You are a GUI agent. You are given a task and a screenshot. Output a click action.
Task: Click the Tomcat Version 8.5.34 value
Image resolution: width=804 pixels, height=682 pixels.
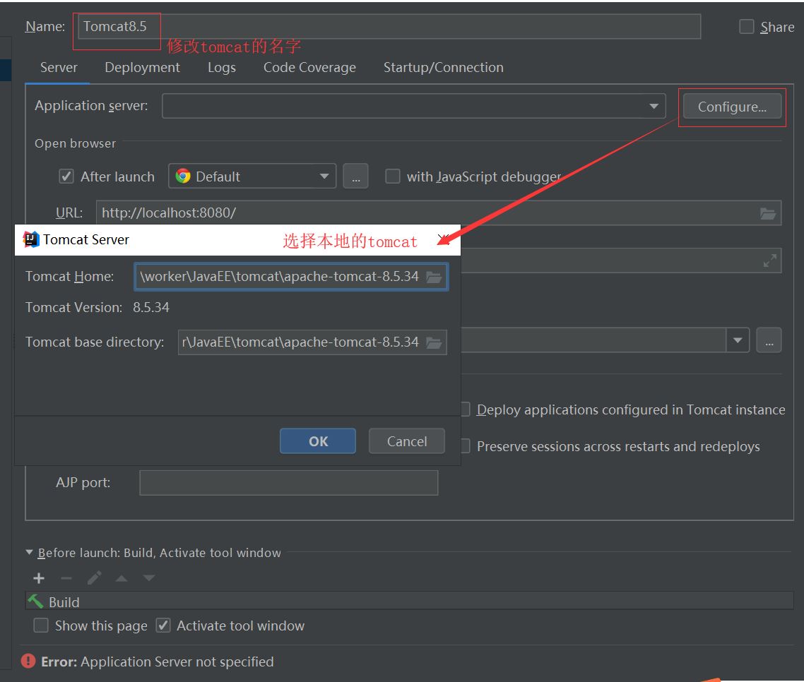150,307
